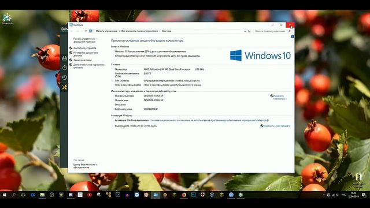The image size is (370, 208).
Task: Open DriverHub sidebar download/drive icon
Action: pyautogui.click(x=64, y=58)
